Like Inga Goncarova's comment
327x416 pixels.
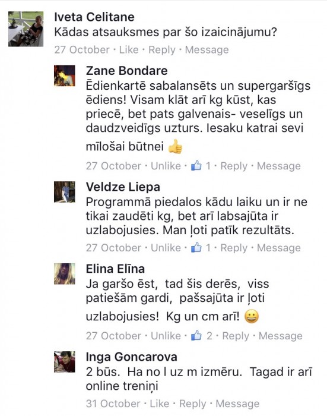pyautogui.click(x=160, y=404)
